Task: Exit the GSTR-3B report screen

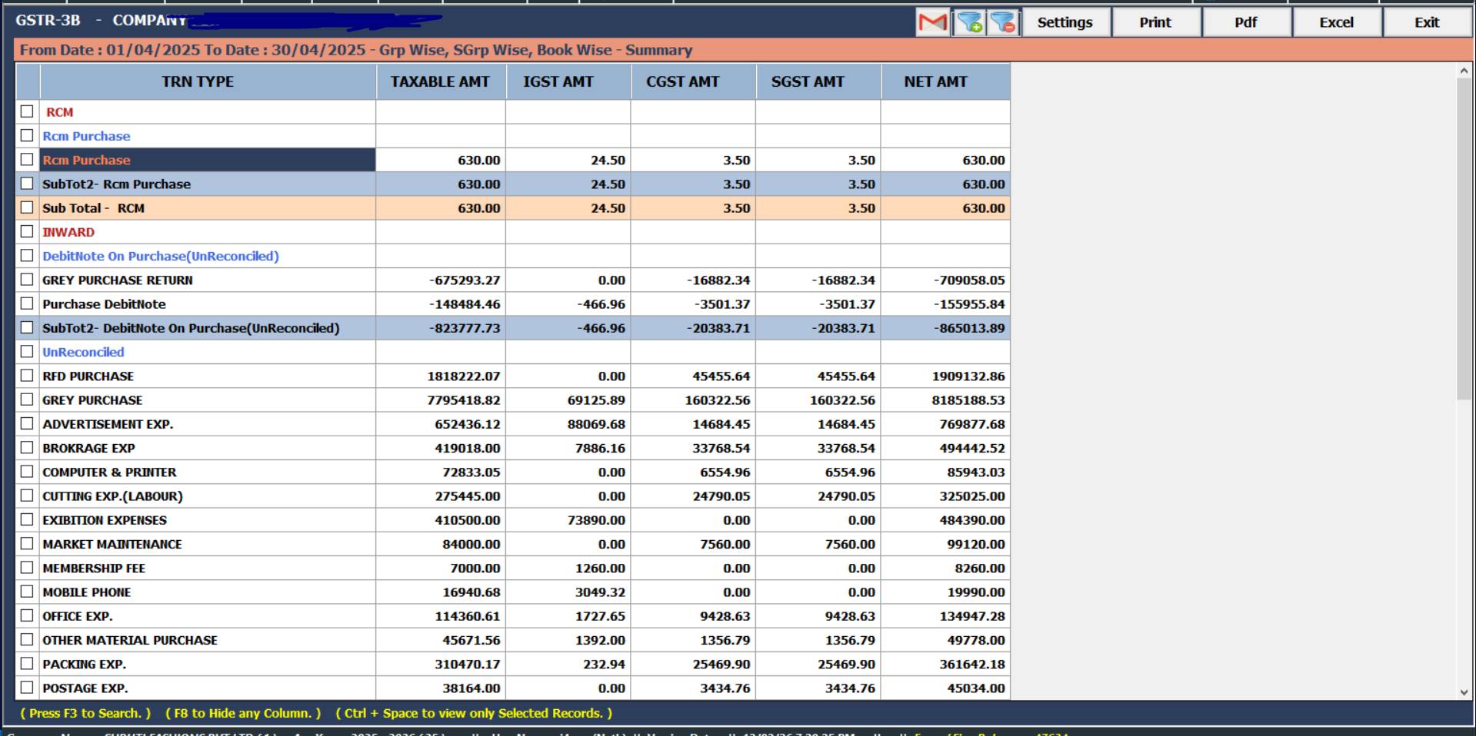Action: click(1426, 22)
